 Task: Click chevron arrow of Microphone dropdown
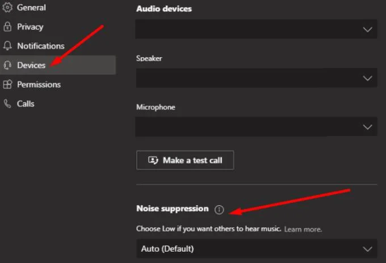point(367,127)
